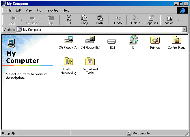Click the Copy toolbar button

[x=84, y=20]
